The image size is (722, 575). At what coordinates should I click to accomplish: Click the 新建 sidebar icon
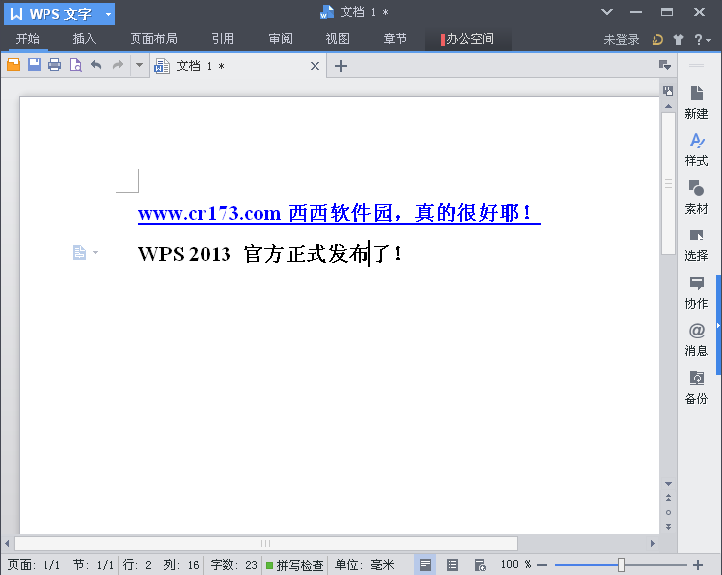pyautogui.click(x=696, y=102)
